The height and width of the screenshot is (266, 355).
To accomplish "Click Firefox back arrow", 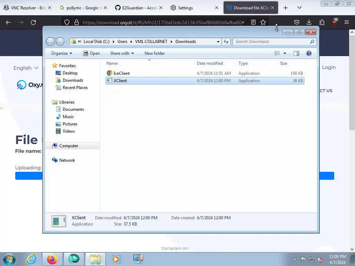I will point(8,23).
